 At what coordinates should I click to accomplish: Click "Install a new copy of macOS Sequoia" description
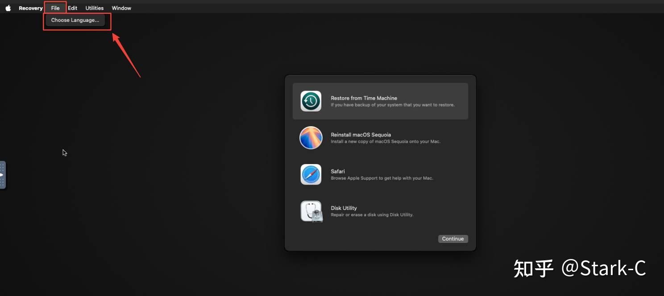pyautogui.click(x=386, y=142)
